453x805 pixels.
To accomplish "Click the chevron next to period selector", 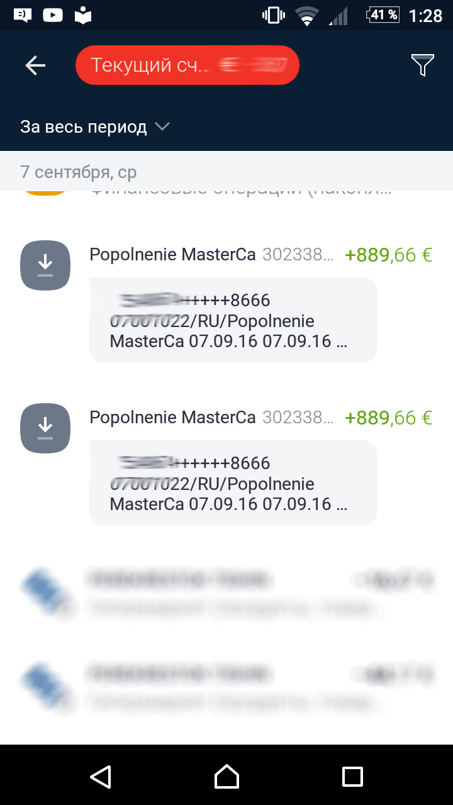I will coord(162,126).
